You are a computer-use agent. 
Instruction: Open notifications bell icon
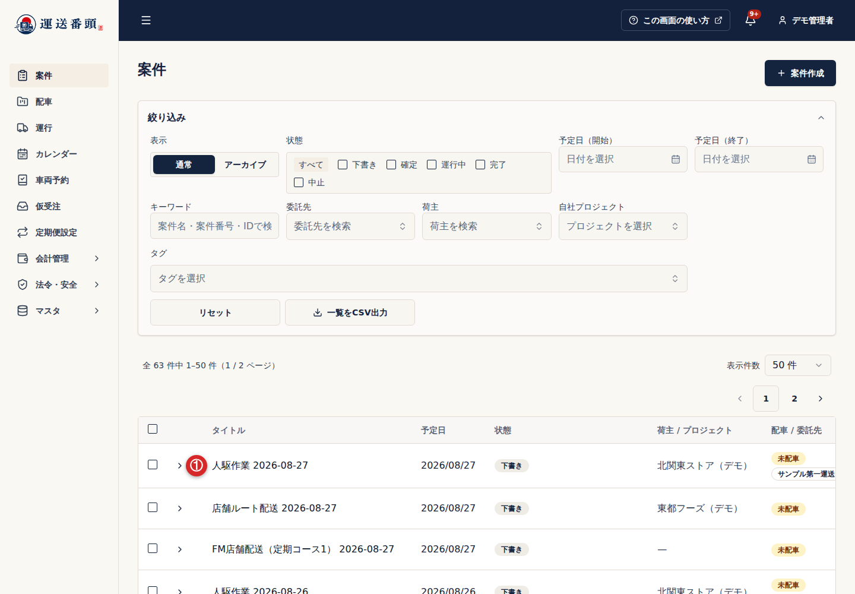tap(750, 20)
